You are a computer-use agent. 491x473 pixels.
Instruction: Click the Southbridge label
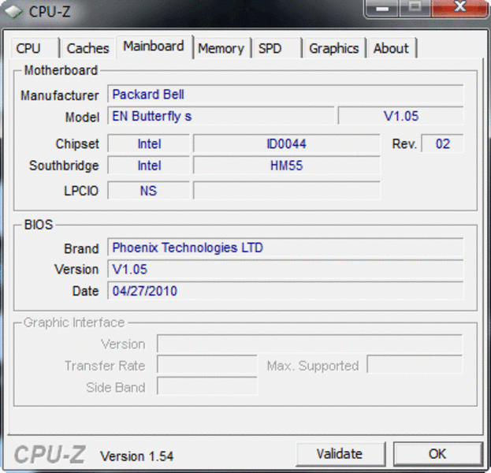(x=64, y=166)
